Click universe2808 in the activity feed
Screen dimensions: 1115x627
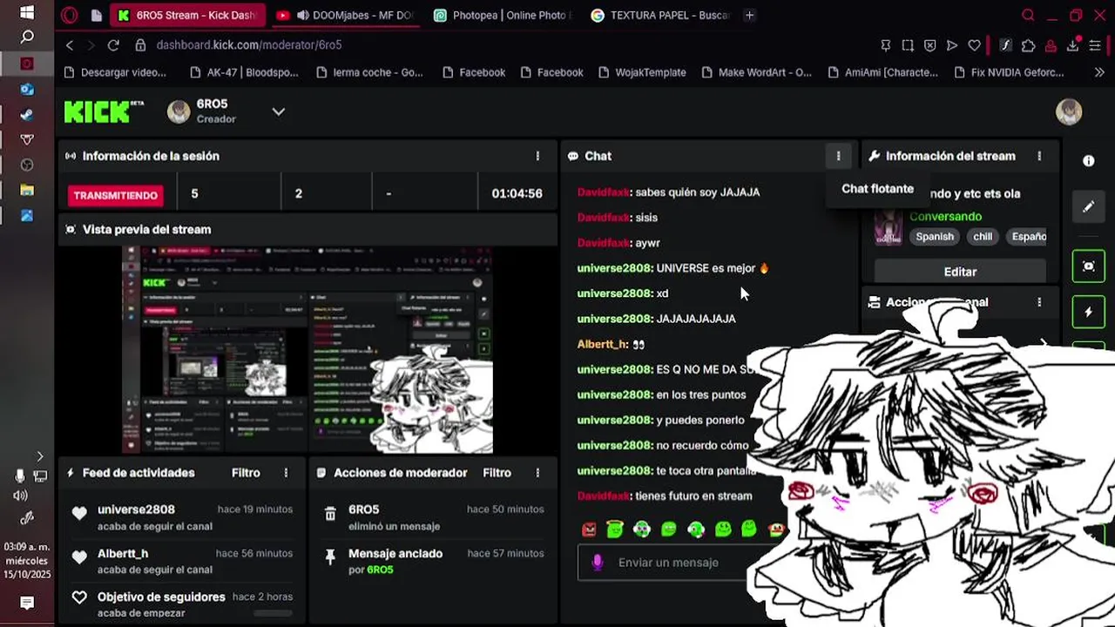(x=136, y=509)
